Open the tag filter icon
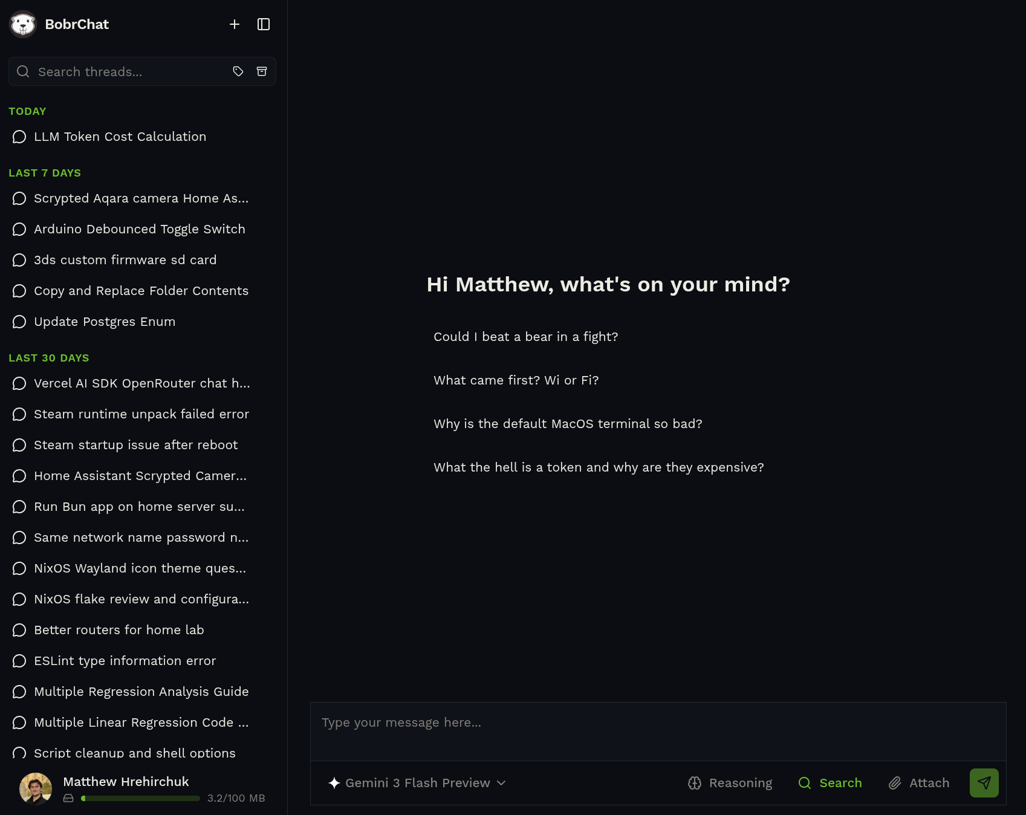This screenshot has width=1026, height=815. pyautogui.click(x=238, y=71)
